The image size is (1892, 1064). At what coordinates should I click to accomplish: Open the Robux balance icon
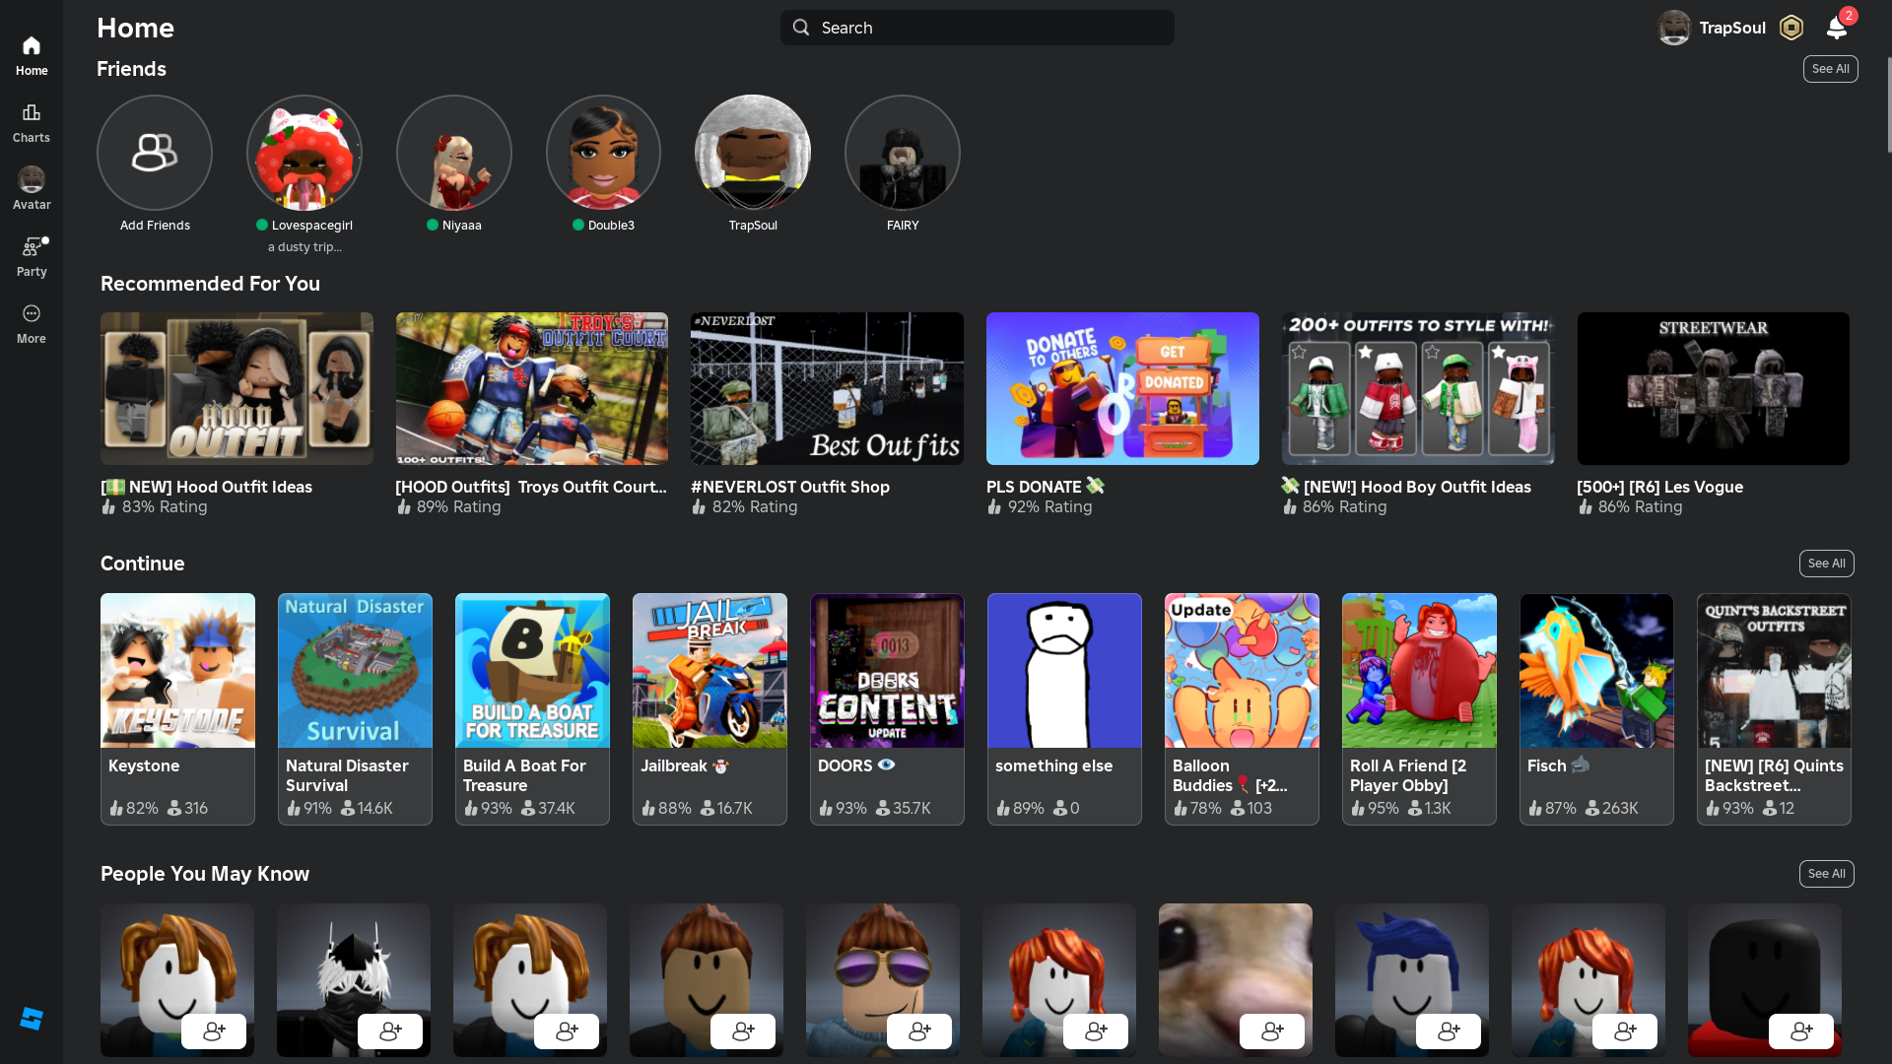(x=1791, y=28)
